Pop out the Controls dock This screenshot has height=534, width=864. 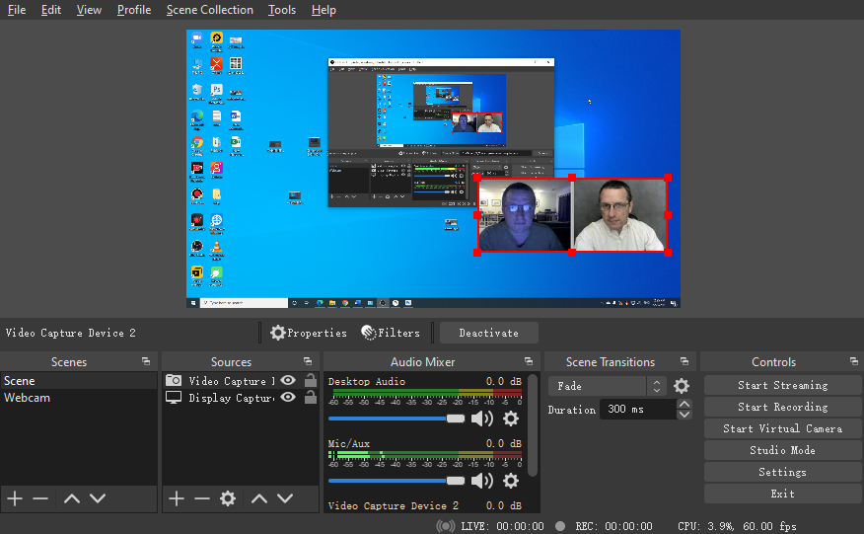(x=853, y=361)
